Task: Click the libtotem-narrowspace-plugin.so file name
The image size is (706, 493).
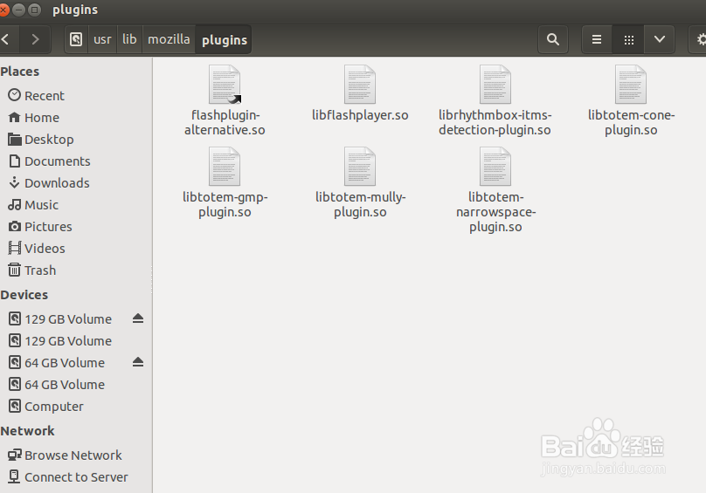Action: [495, 212]
